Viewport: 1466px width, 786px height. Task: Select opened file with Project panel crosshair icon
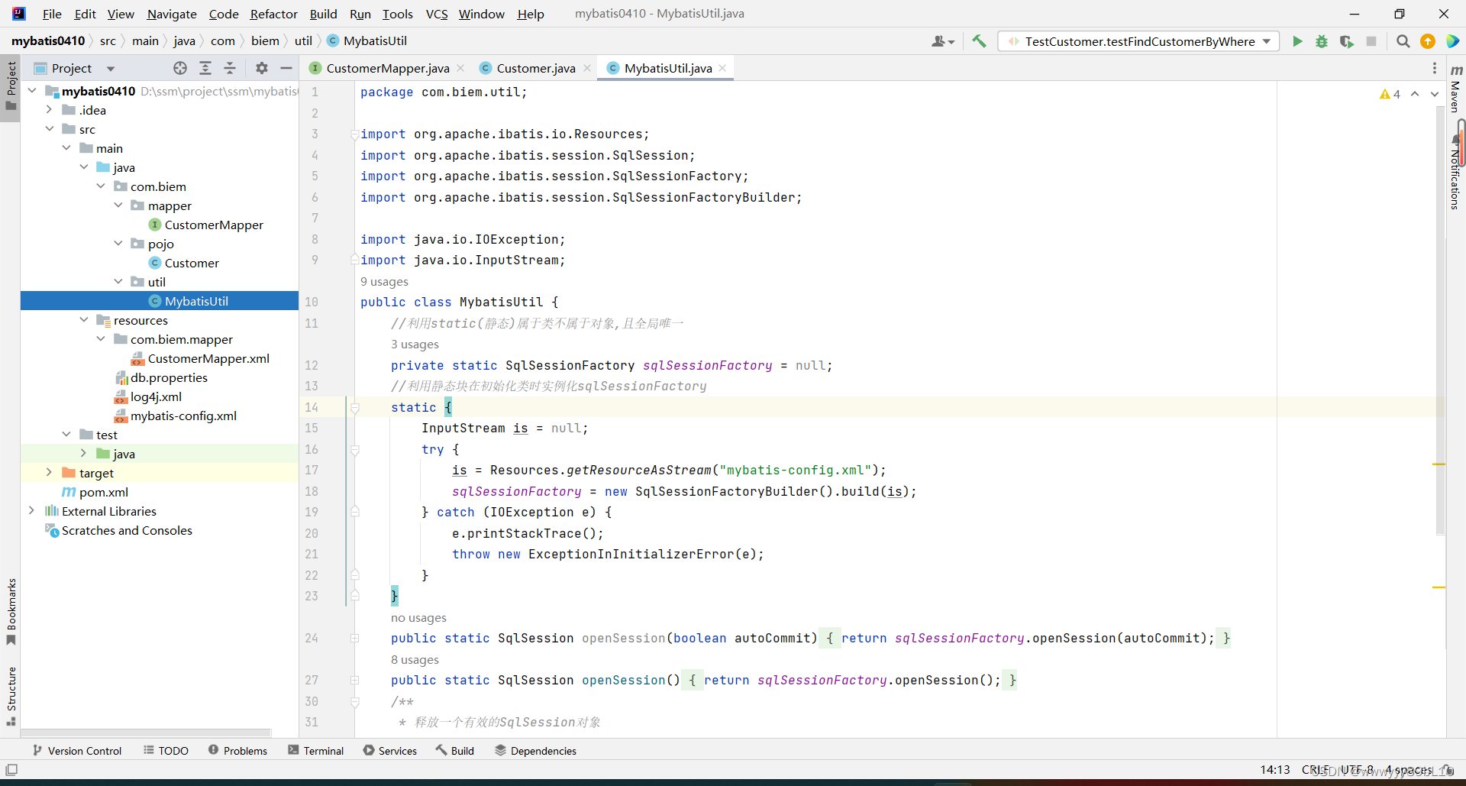[180, 68]
